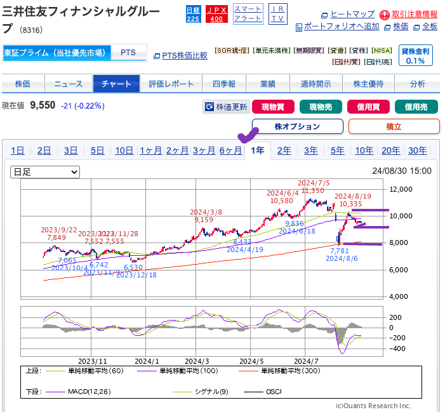Click the 単純移動平均(300) legend entry
The image size is (445, 412).
tap(279, 371)
